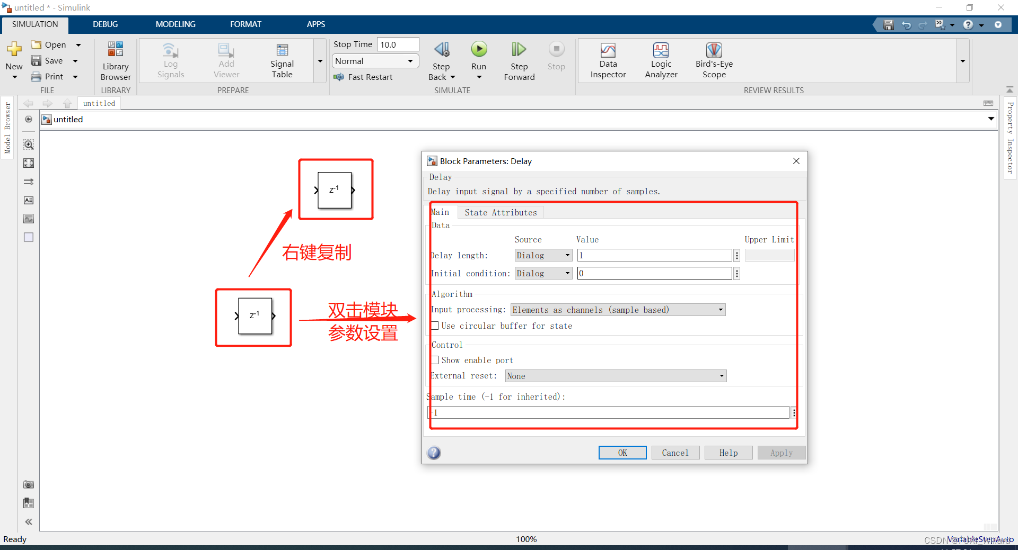Image resolution: width=1018 pixels, height=550 pixels.
Task: Click the navigate up to parent arrow
Action: [67, 103]
